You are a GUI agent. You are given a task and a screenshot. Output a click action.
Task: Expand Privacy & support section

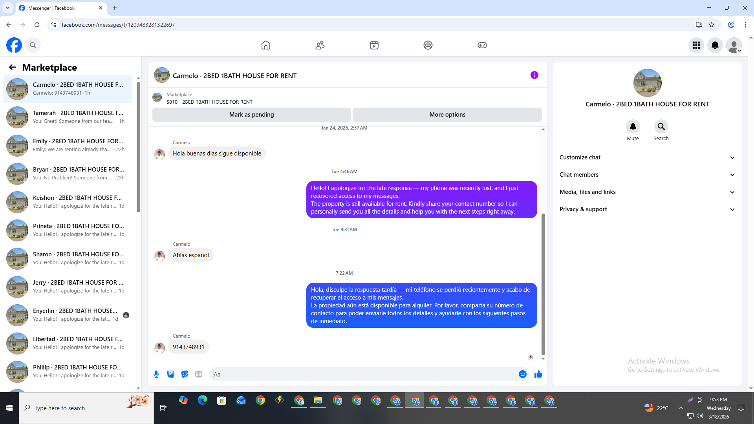[x=647, y=209]
